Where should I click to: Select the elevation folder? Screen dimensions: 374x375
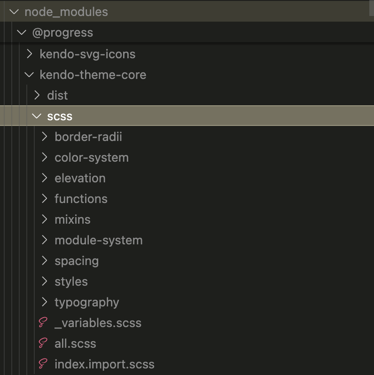point(80,178)
